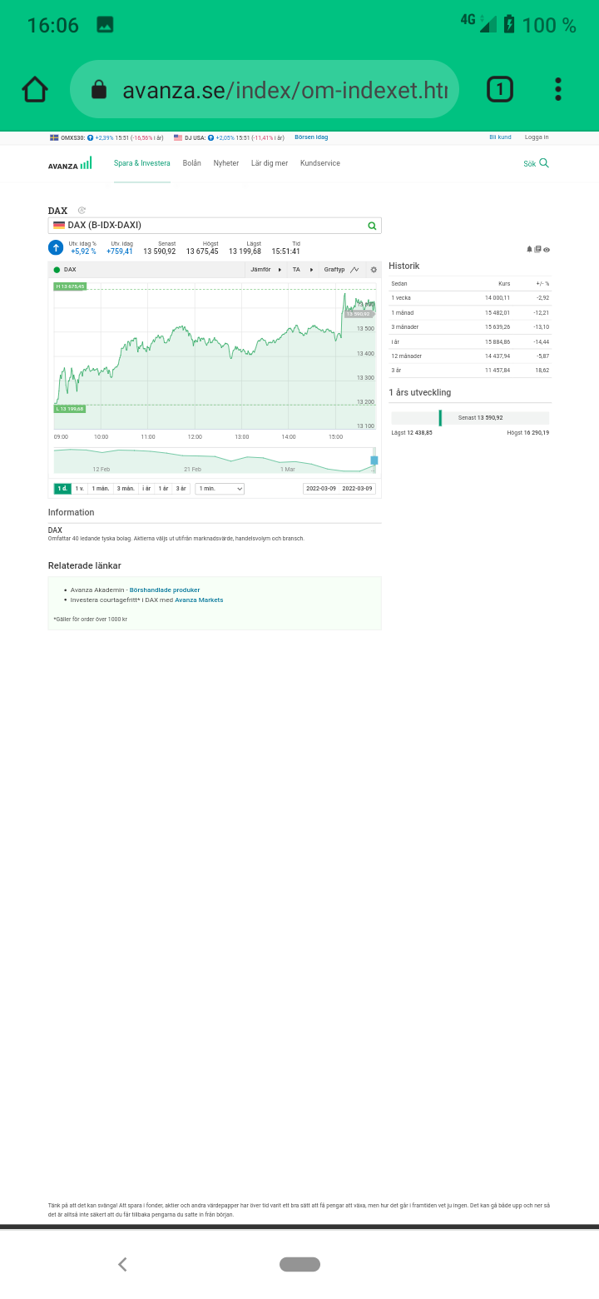Screen dimensions: 599x1299
Task: Open the browser tab switcher
Action: [x=499, y=89]
